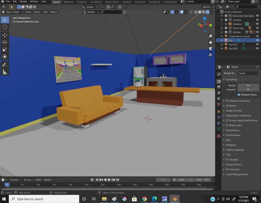Image resolution: width=261 pixels, height=203 pixels.
Task: Open the Options dropdown in viewport header
Action: click(207, 7)
